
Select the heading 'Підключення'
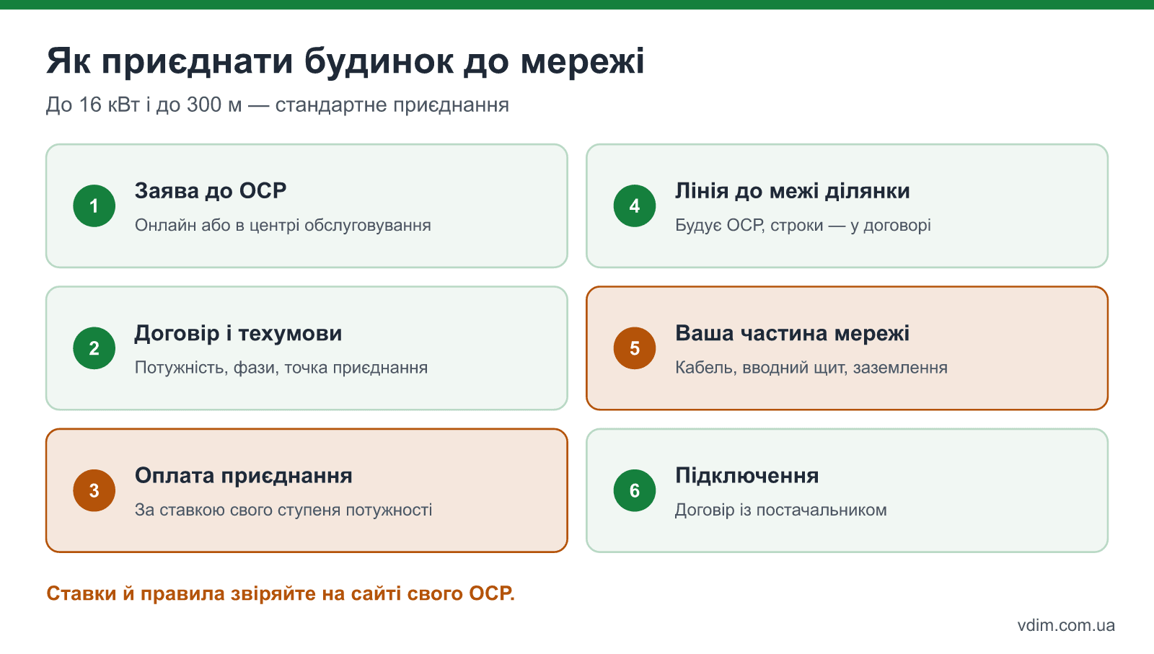747,476
